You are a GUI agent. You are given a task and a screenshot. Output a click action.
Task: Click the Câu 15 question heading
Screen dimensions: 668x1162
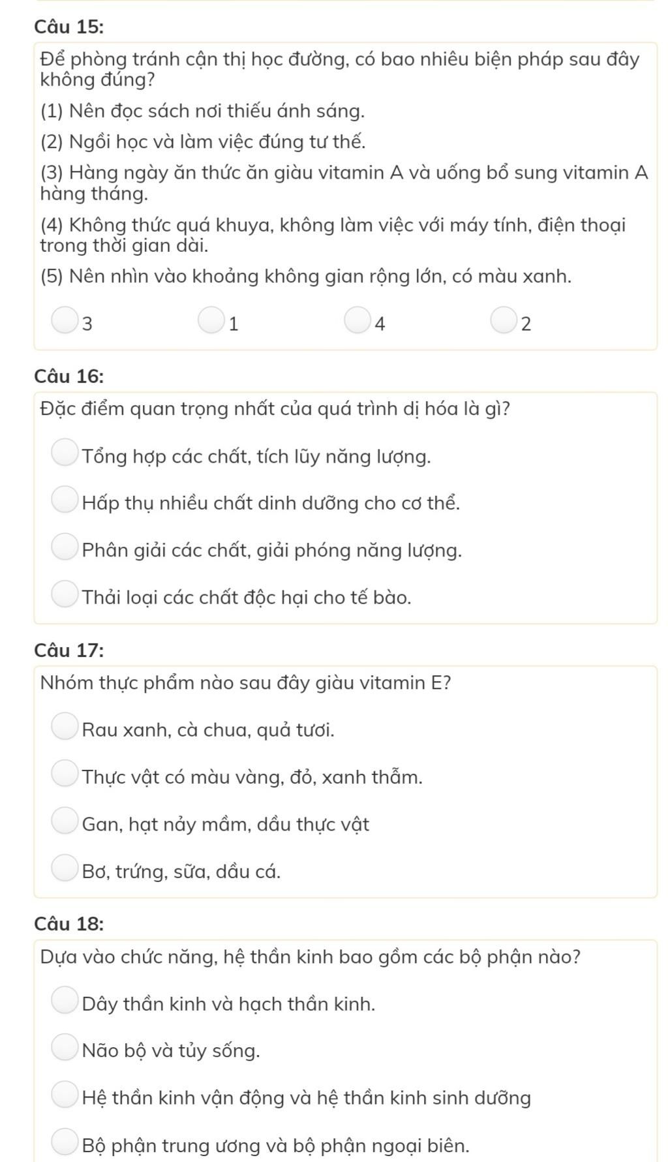coord(68,27)
